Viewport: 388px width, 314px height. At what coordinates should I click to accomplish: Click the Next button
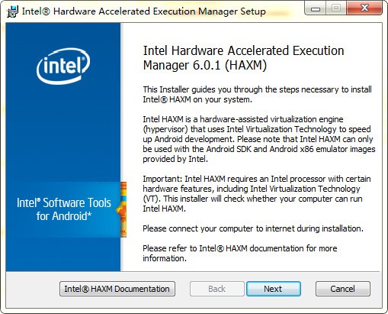click(274, 289)
